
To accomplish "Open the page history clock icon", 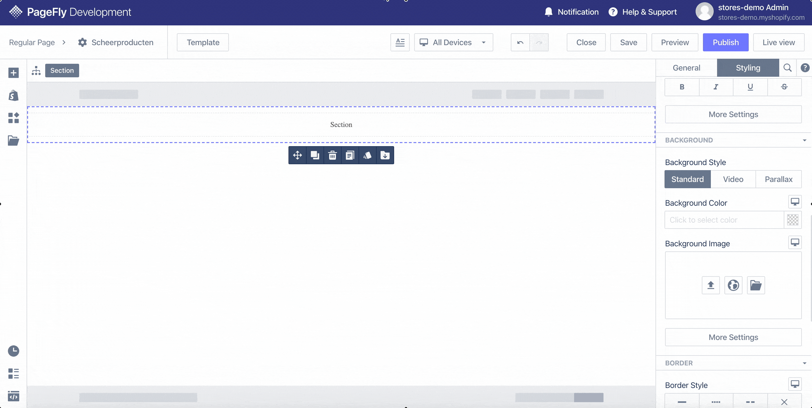I will (x=13, y=351).
